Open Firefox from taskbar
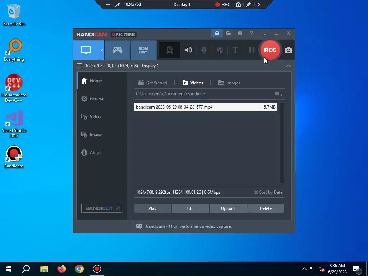The image size is (368, 276). point(62,269)
